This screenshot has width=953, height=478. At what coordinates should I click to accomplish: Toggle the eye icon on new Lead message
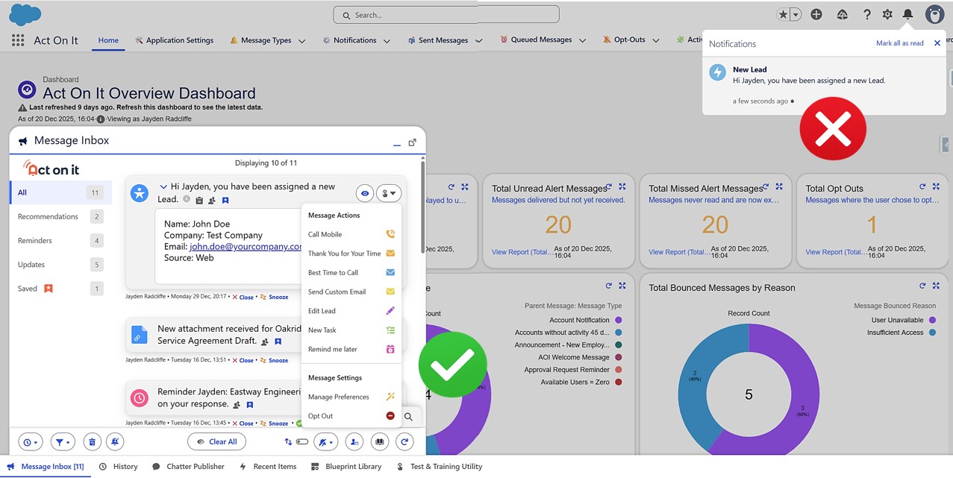coord(365,193)
